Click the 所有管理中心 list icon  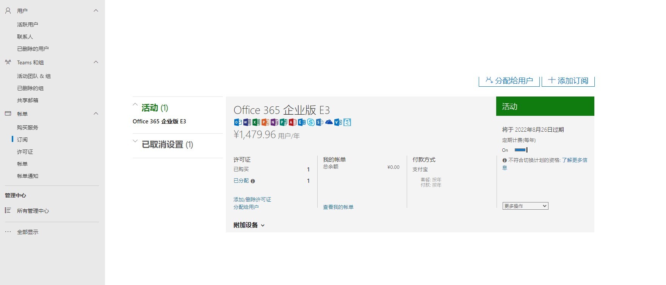point(8,210)
